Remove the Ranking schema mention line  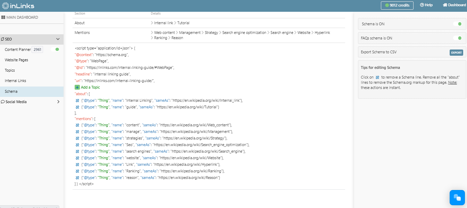pyautogui.click(x=77, y=171)
